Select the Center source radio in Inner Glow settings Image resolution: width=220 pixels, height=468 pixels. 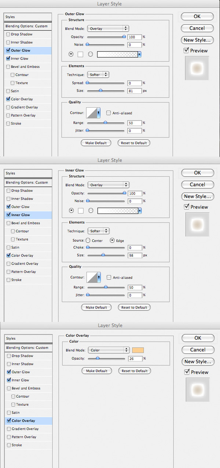[x=88, y=240]
